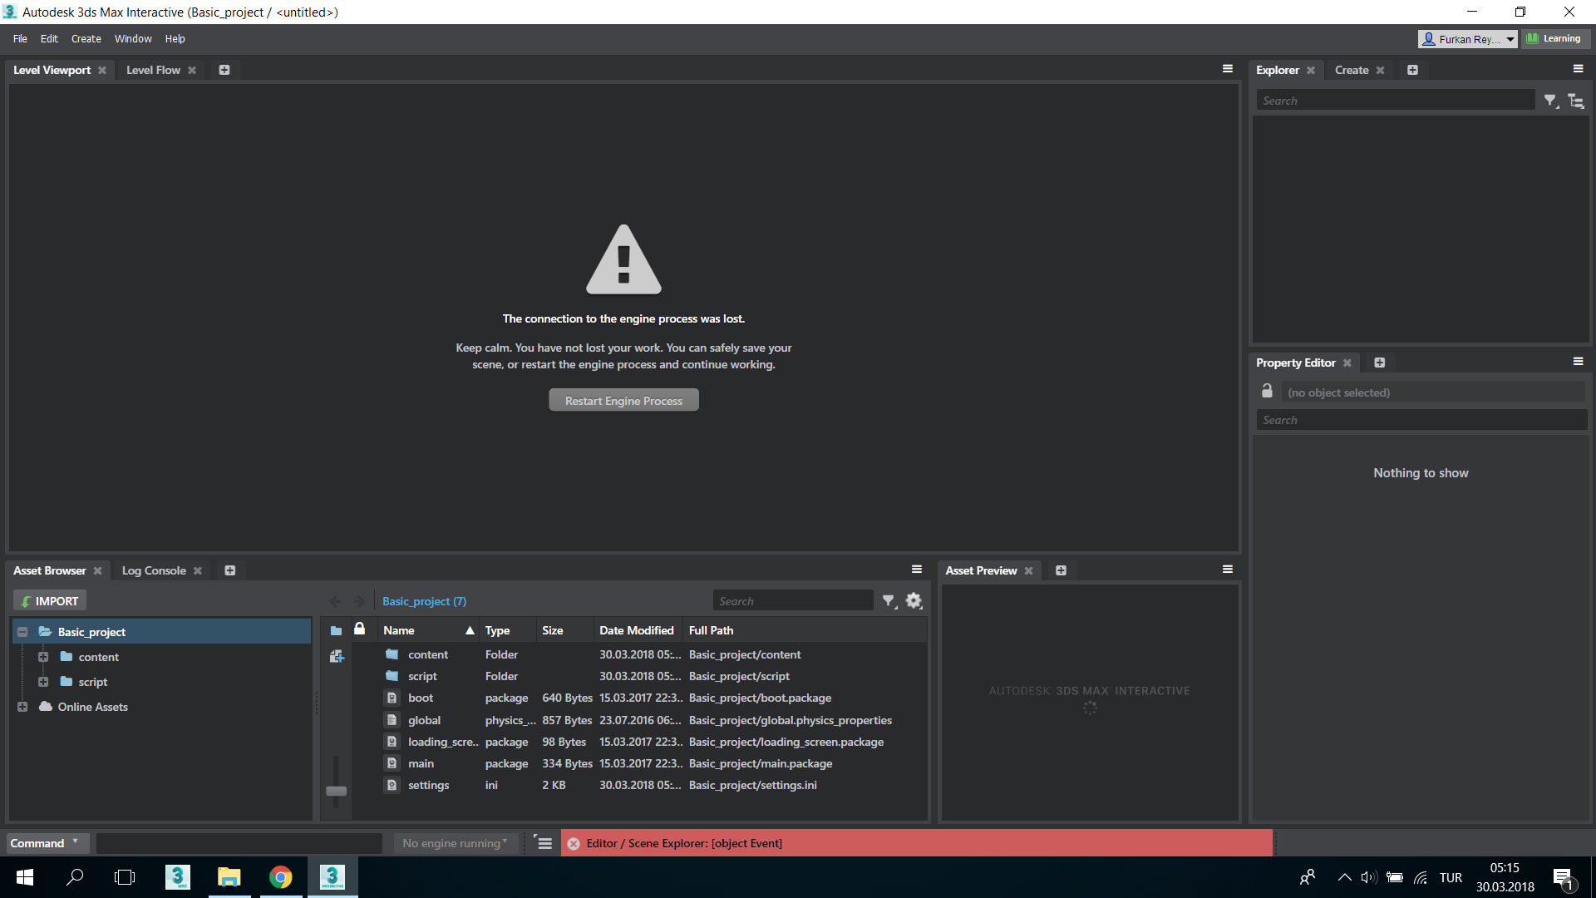
Task: Click the add-to-level icon beside asset list
Action: (x=337, y=657)
